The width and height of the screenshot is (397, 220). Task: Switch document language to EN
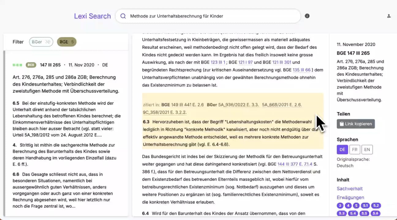click(367, 149)
